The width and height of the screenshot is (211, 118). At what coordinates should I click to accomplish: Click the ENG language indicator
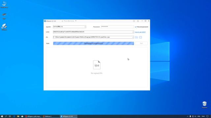coord(198,116)
